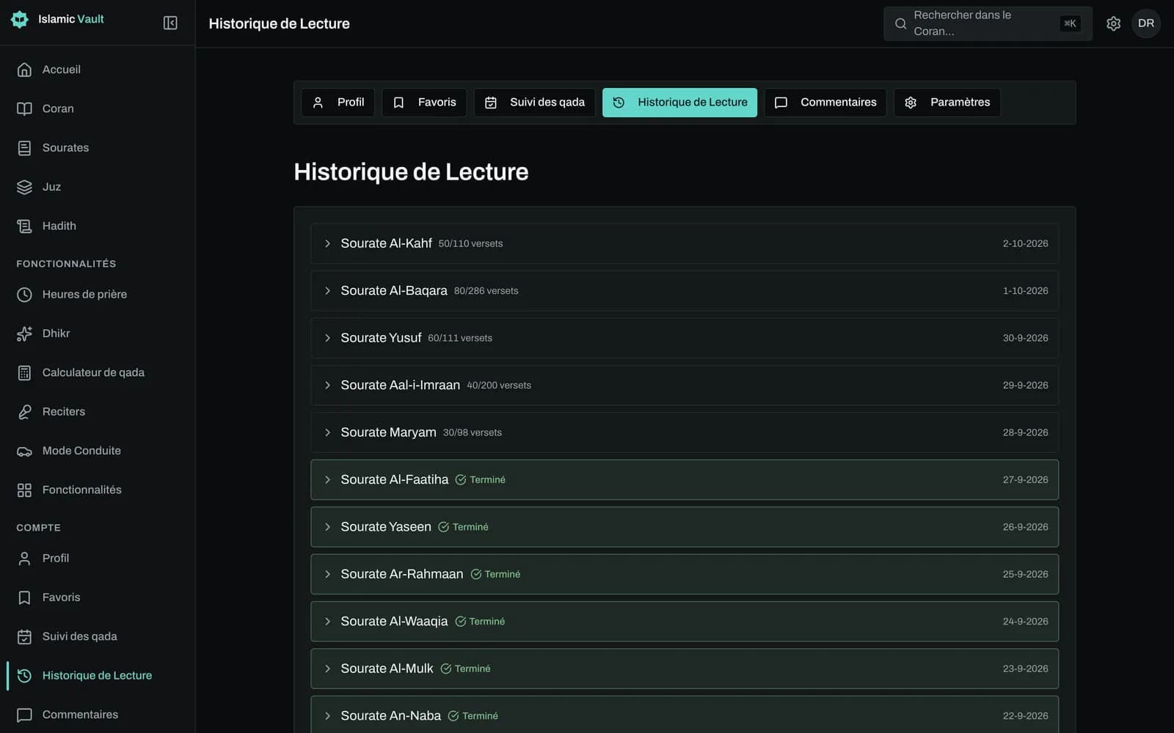Select the Historique de Lecture tab
The image size is (1174, 733).
(x=680, y=103)
